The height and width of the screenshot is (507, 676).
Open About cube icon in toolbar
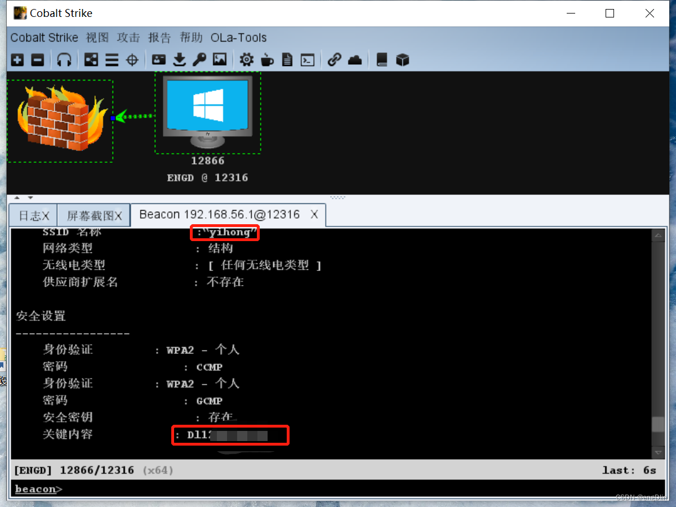pyautogui.click(x=402, y=59)
